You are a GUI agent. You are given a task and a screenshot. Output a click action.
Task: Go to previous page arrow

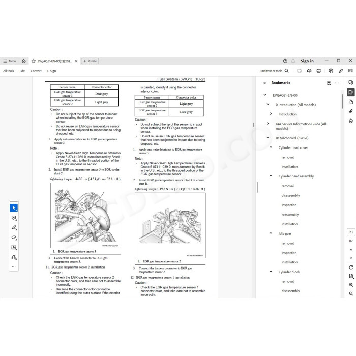point(351,250)
